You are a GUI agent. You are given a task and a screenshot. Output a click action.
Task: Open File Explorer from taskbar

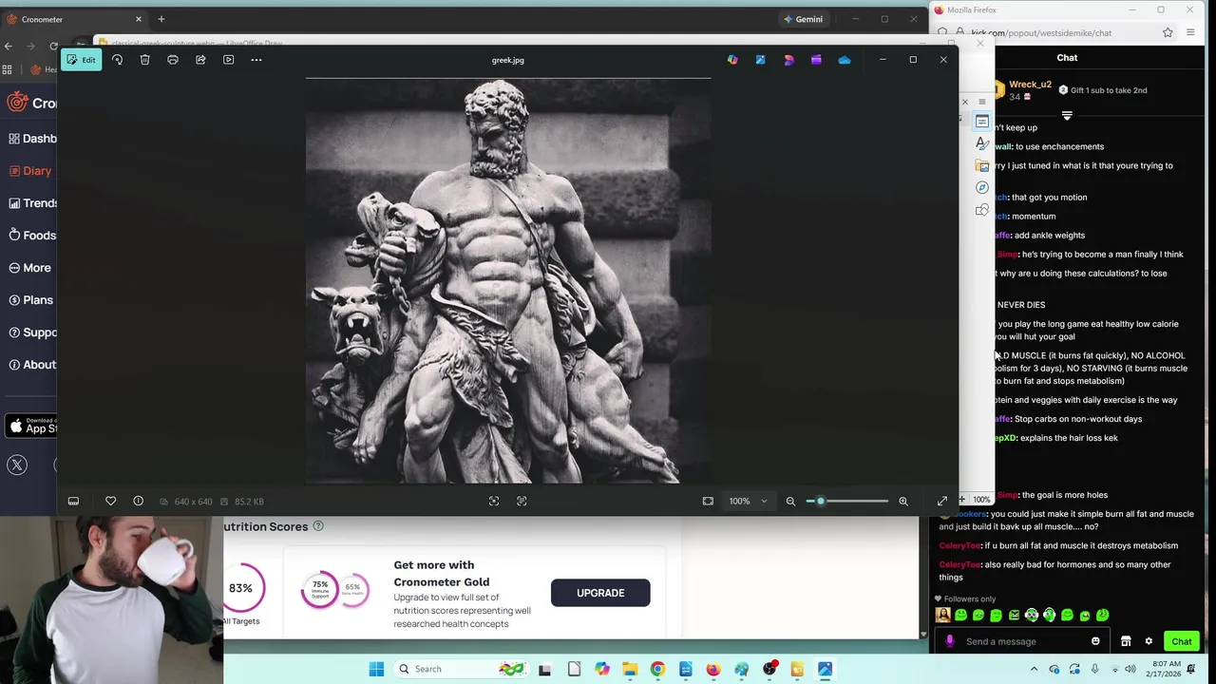[x=630, y=669]
